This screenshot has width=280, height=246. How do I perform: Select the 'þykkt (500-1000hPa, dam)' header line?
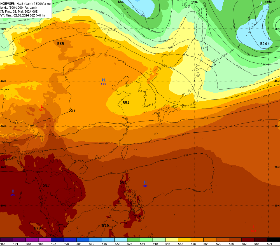click(18, 8)
